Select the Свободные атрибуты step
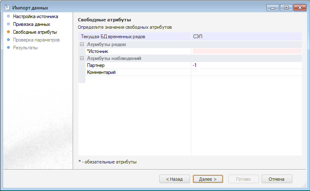Screen dimensions: 310x191 35,32
